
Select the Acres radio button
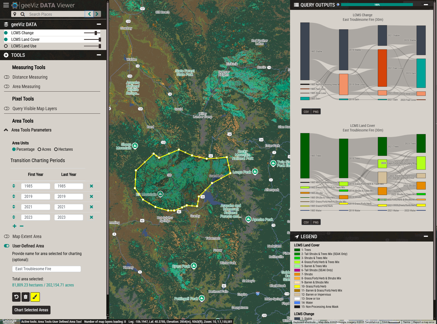coord(40,149)
